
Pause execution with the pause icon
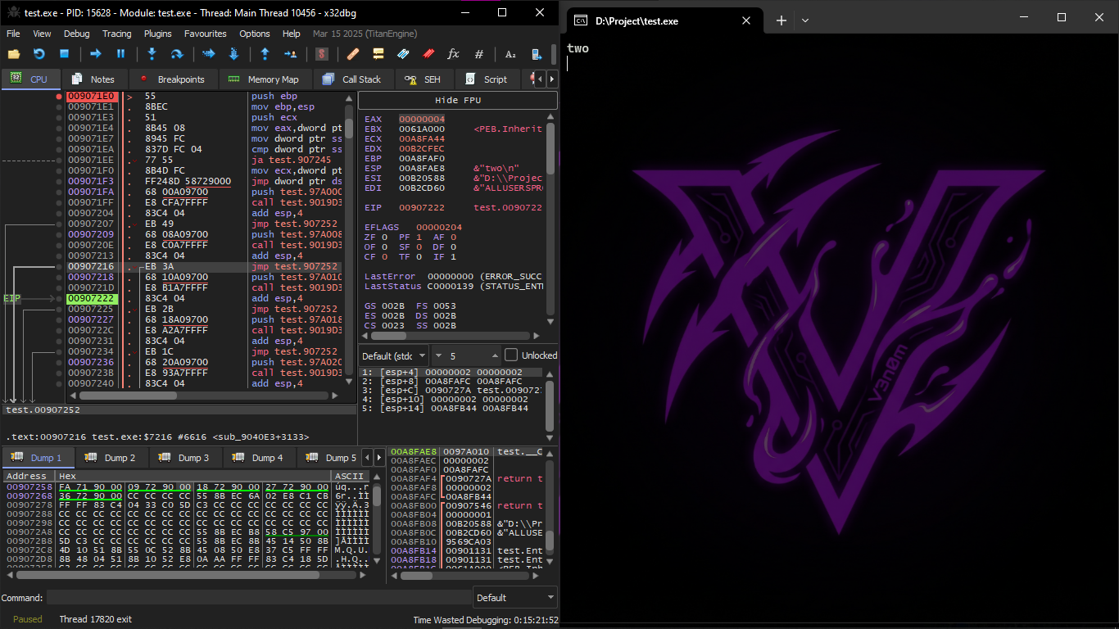pyautogui.click(x=120, y=54)
